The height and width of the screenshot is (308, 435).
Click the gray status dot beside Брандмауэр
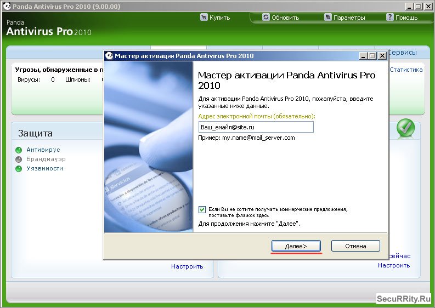[19, 159]
